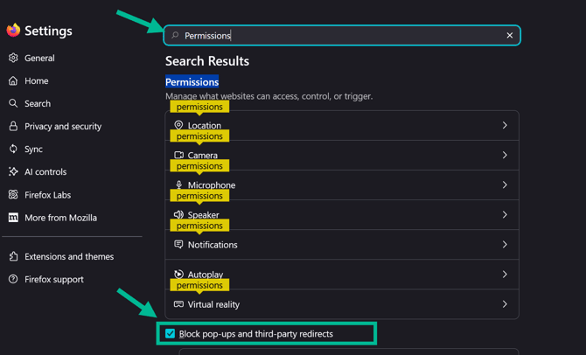Screen dimensions: 586x355
Task: Expand the Location permissions row chevron
Action: [x=505, y=125]
